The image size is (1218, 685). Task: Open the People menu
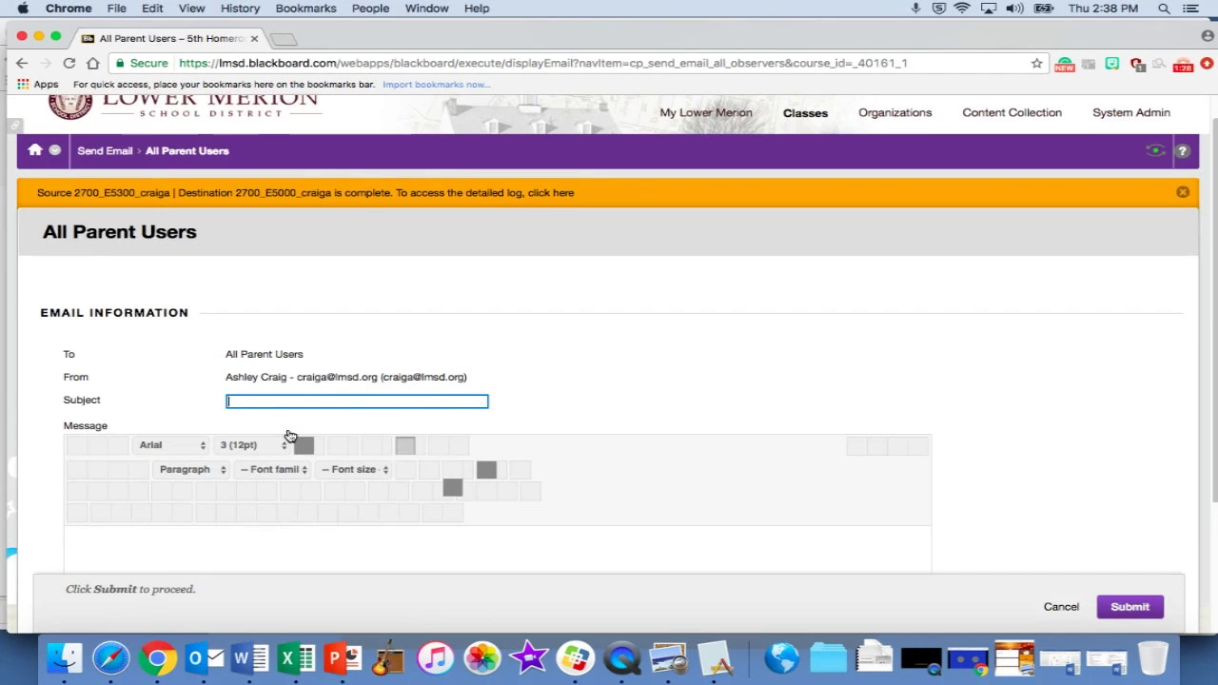click(x=370, y=9)
